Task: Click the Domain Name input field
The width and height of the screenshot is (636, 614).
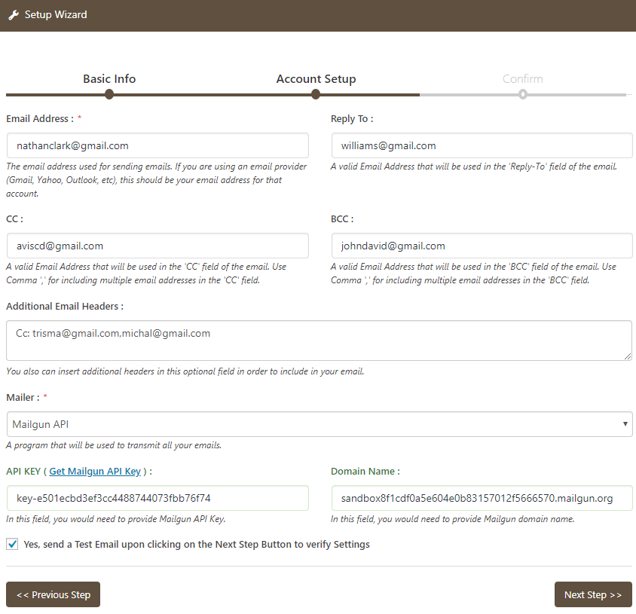Action: pos(482,498)
